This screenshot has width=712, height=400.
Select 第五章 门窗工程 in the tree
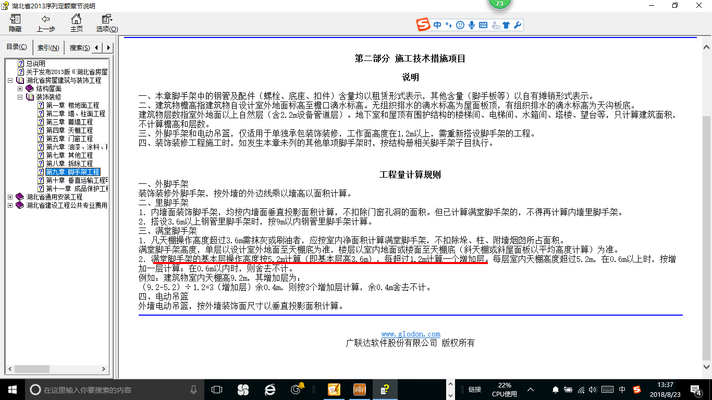69,139
